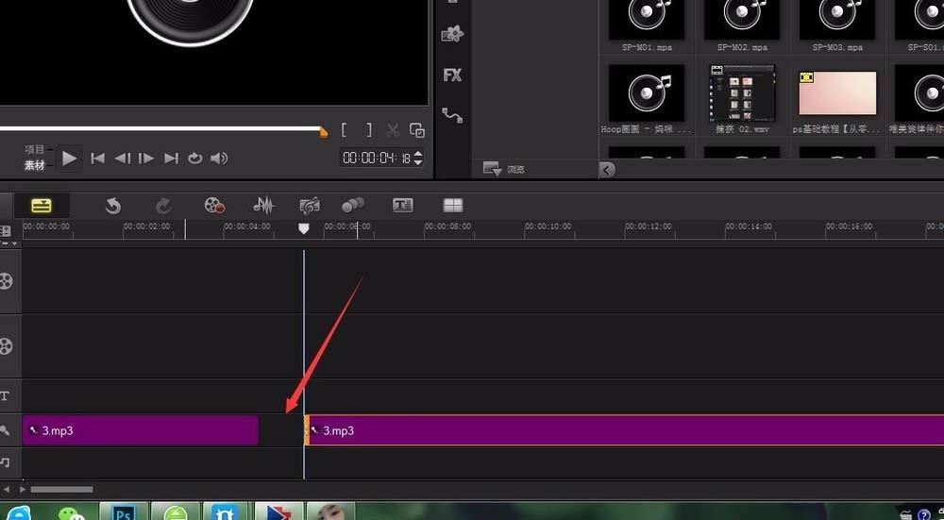Click the undo arrow in timeline toolbar
The height and width of the screenshot is (520, 944).
coord(113,206)
